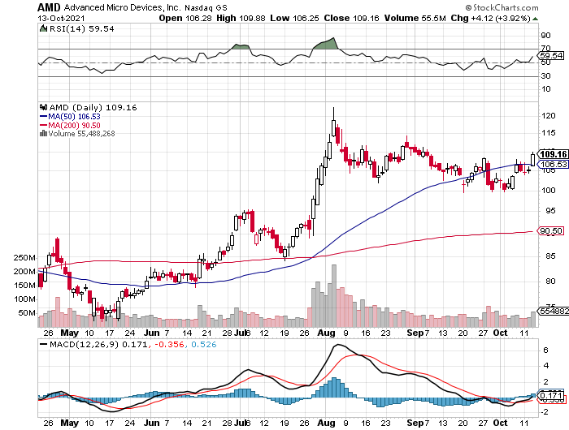Viewport: 569px width, 430px height.
Task: Click the Volume 55.5M header value
Action: 415,18
